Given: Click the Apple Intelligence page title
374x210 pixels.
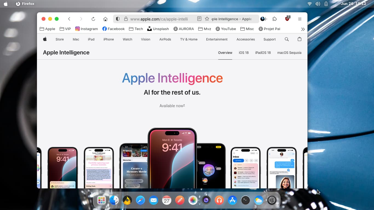Looking at the screenshot, I should [x=66, y=52].
